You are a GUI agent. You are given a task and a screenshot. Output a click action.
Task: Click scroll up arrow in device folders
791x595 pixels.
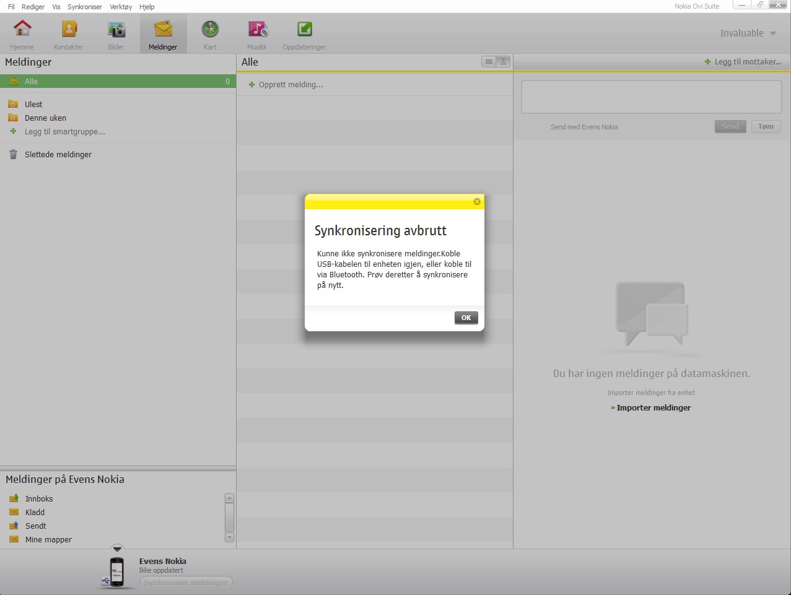pos(229,498)
